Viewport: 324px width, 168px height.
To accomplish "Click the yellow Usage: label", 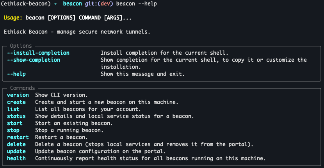I will [x=13, y=18].
